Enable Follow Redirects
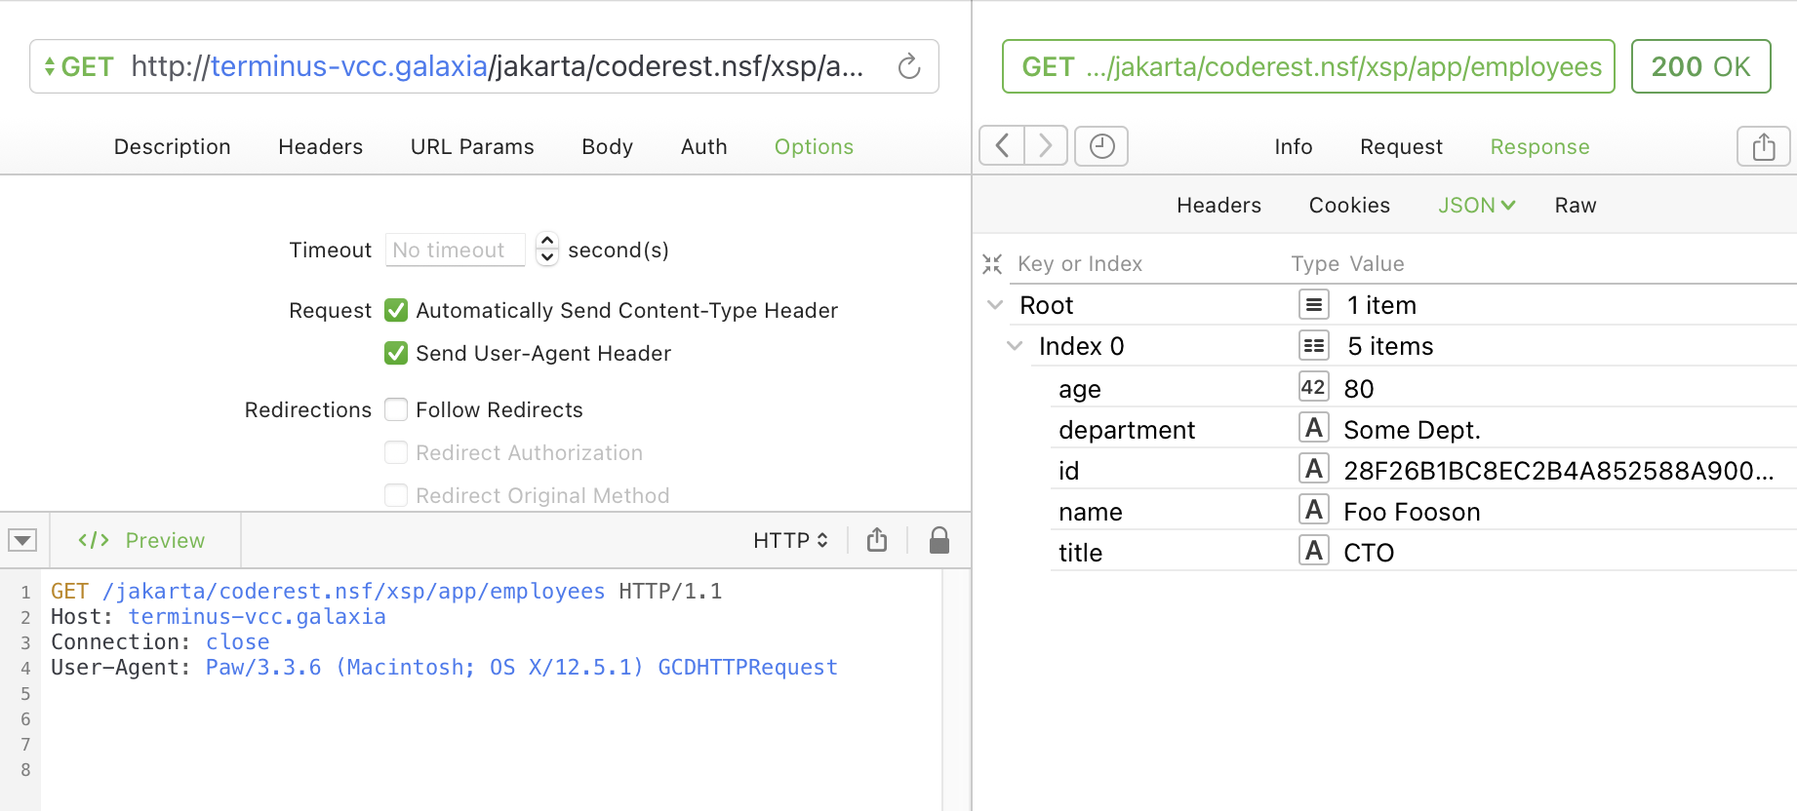This screenshot has height=811, width=1797. (x=396, y=410)
